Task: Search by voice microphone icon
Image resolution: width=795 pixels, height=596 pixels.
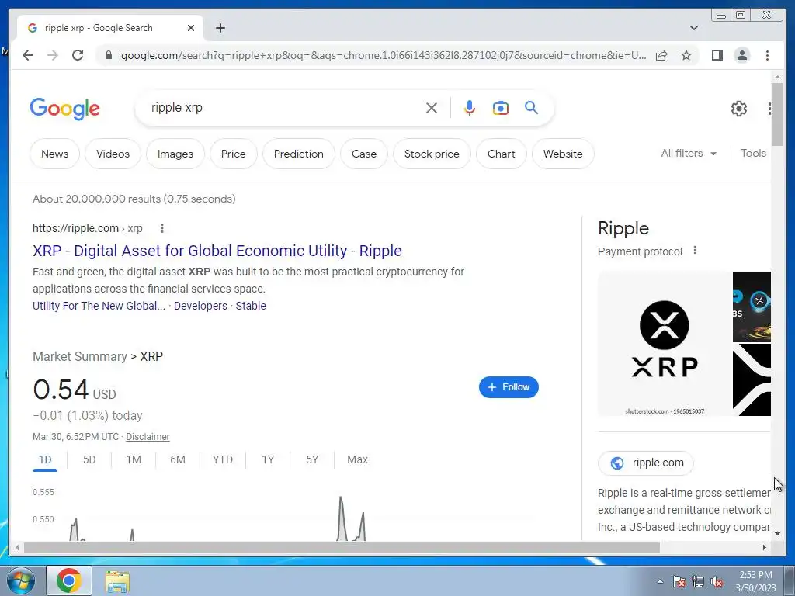Action: [470, 108]
